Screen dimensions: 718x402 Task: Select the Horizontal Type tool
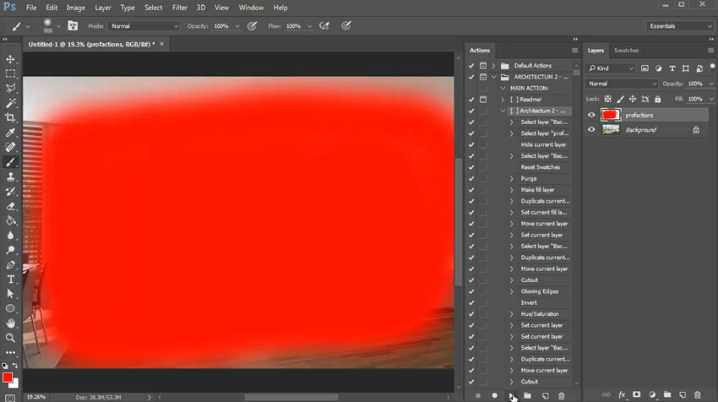[x=10, y=280]
